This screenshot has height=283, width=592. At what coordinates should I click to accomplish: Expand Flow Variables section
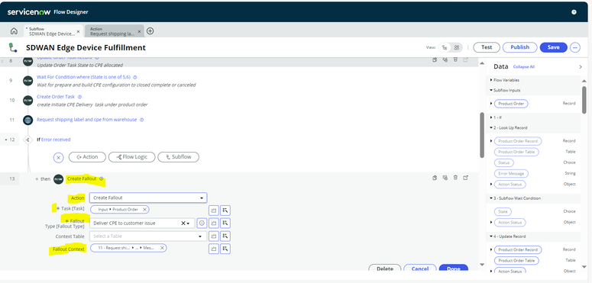coord(491,80)
